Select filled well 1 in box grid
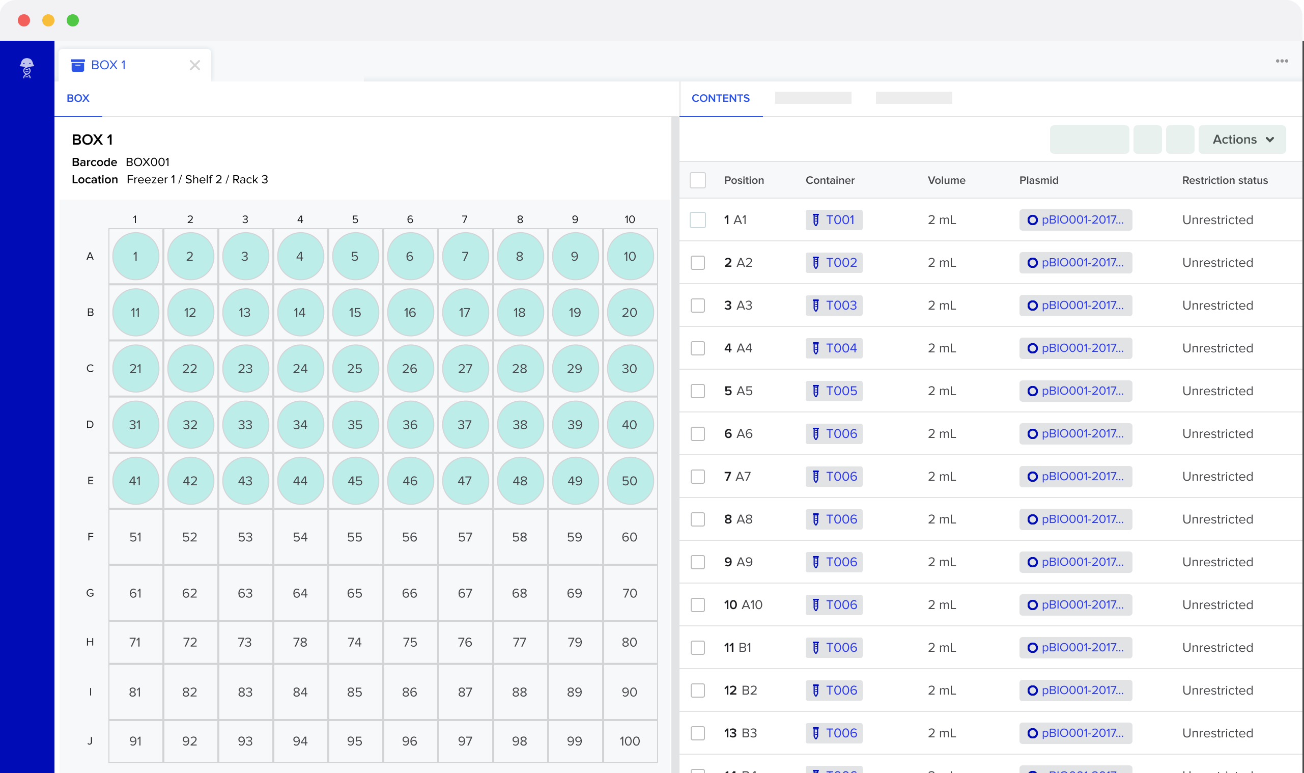The image size is (1304, 773). pyautogui.click(x=135, y=256)
